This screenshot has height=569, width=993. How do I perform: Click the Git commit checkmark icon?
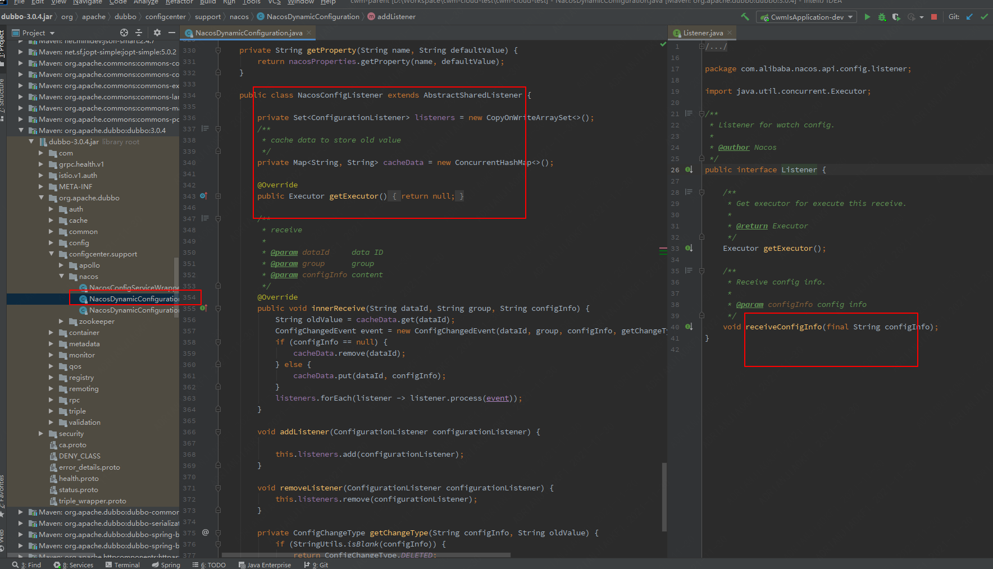[984, 17]
